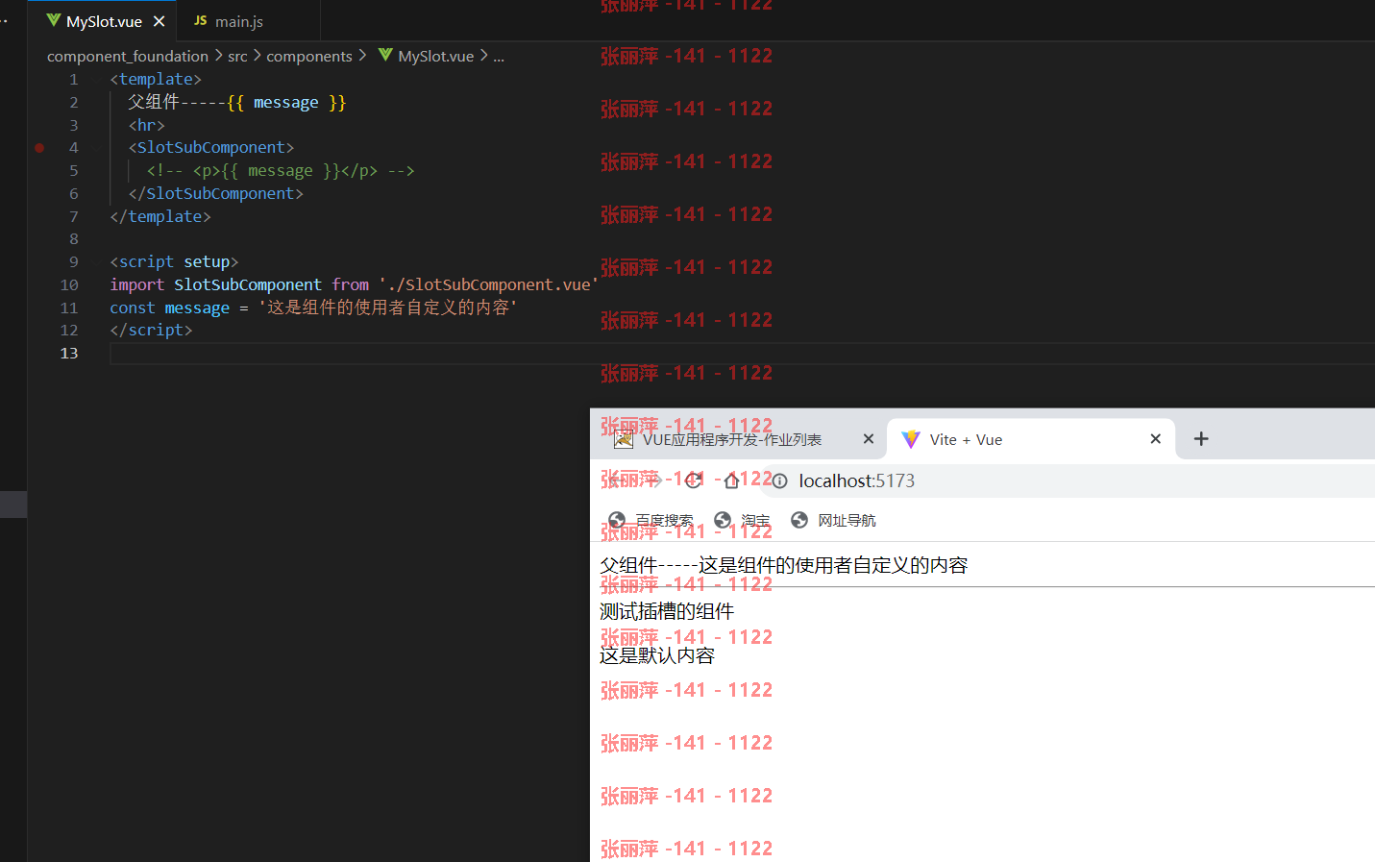Click the 这是默认内容 text in the page
Screen dimensions: 1375x862
(657, 655)
